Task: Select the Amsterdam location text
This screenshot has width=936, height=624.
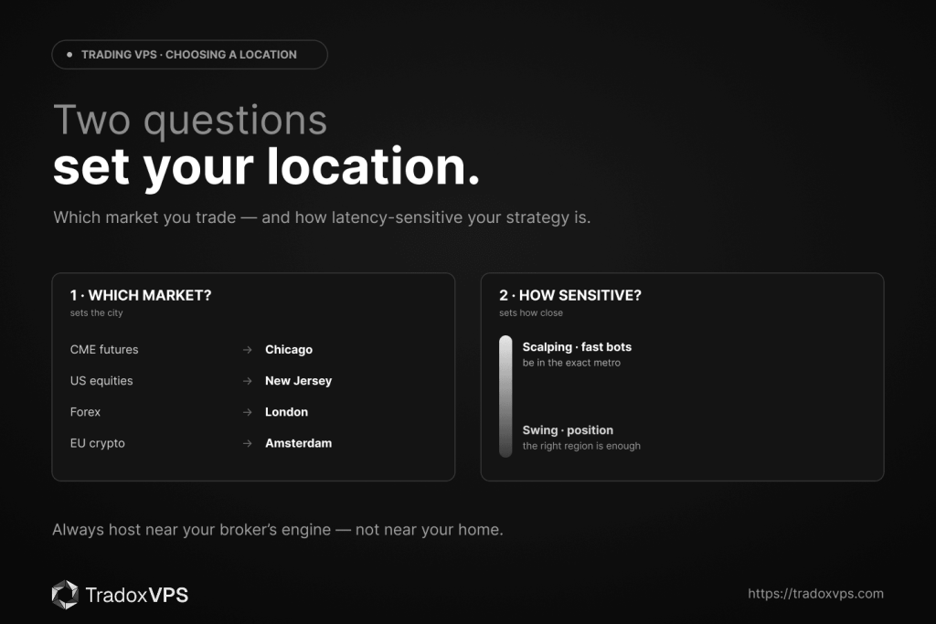Action: (x=299, y=443)
